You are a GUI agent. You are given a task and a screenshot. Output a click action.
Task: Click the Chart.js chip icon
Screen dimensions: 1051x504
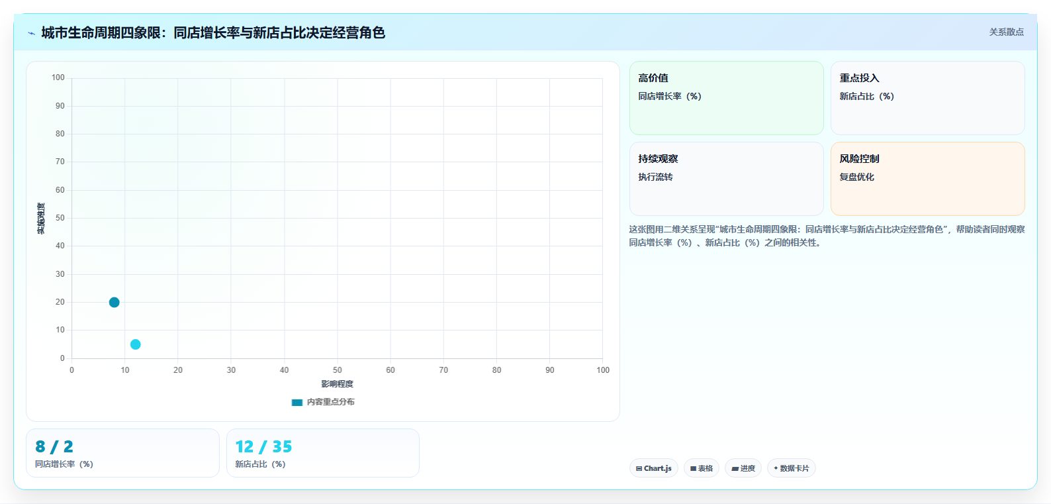coord(639,468)
